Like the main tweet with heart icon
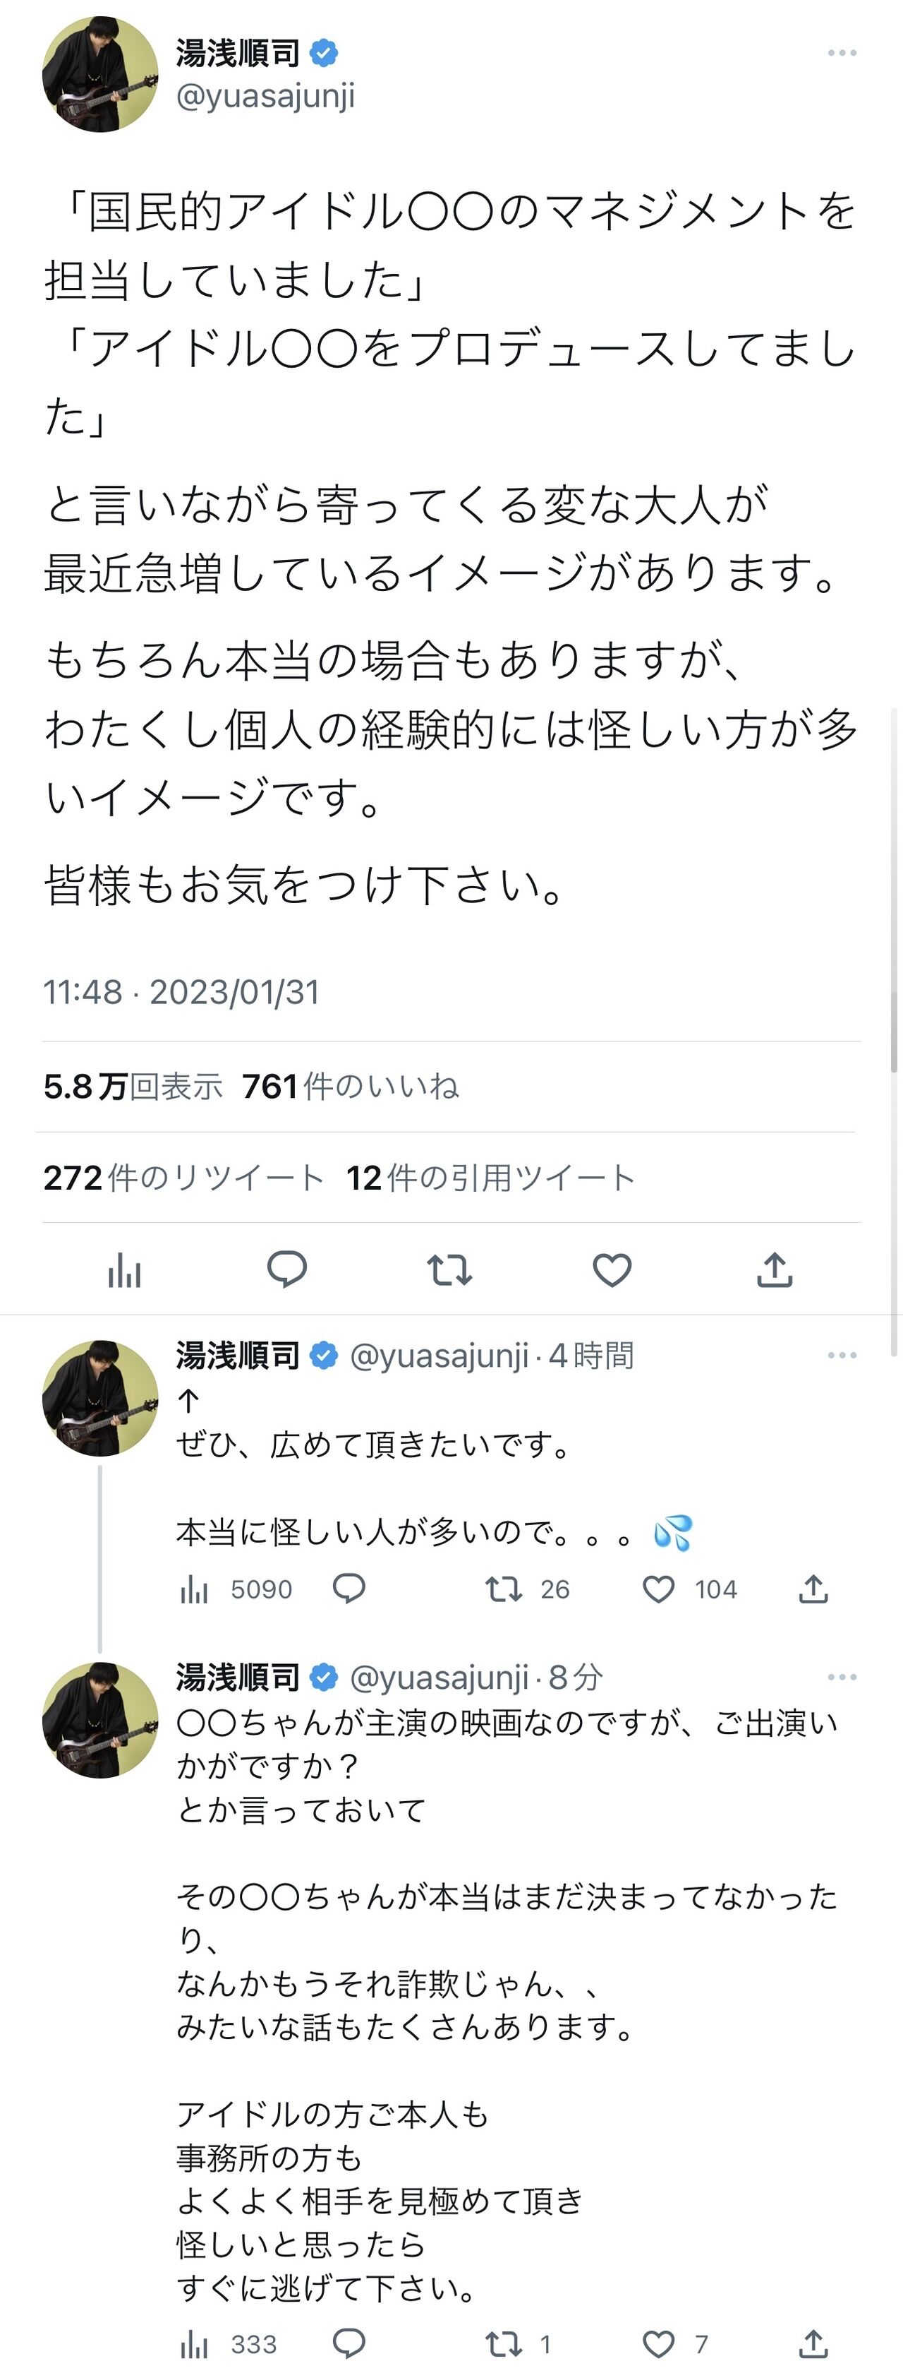903x2373 pixels. tap(611, 1270)
